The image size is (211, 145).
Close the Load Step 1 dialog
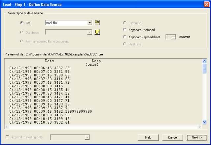pos(206,4)
